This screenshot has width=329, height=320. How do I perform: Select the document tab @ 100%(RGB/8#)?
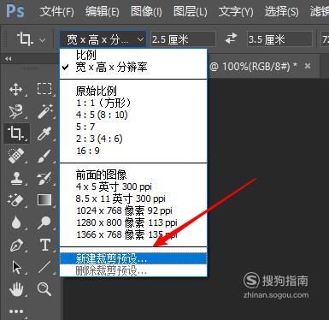[x=253, y=67]
